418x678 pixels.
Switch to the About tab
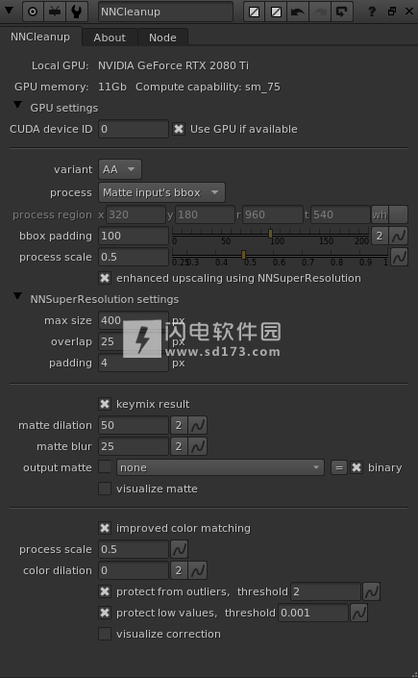[110, 38]
